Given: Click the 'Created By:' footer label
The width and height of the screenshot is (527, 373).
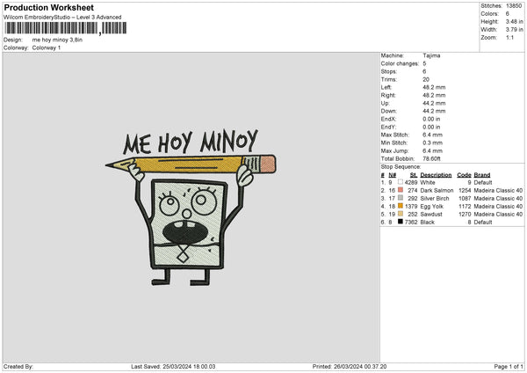Looking at the screenshot, I should click(18, 366).
